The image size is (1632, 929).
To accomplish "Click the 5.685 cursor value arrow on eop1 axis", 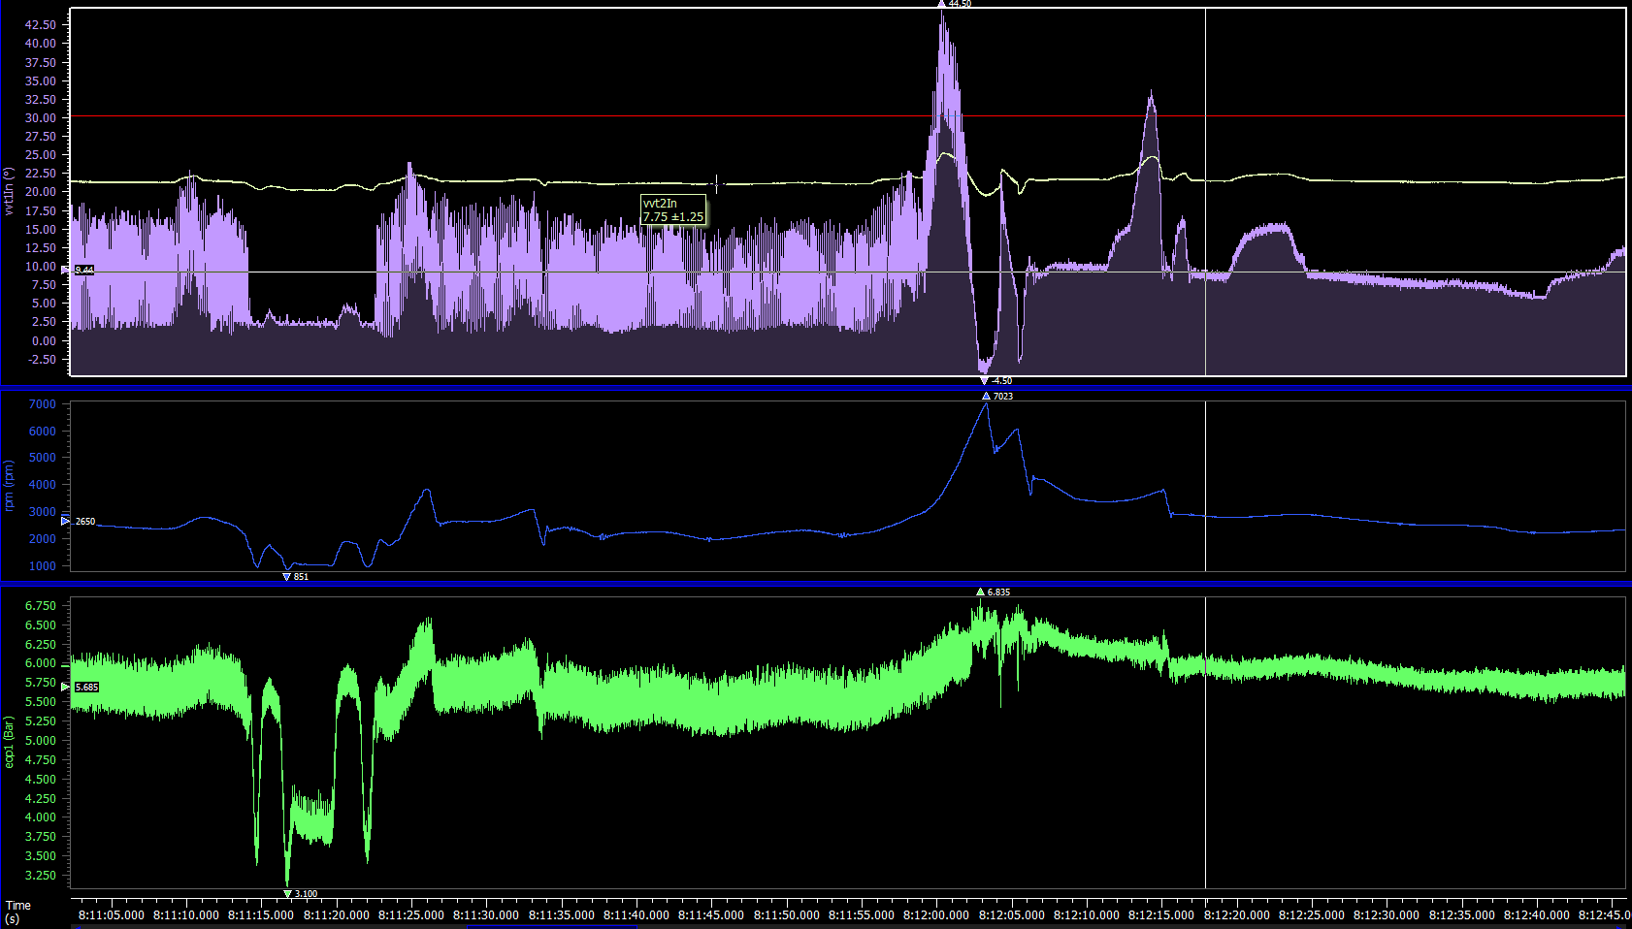I will (66, 687).
